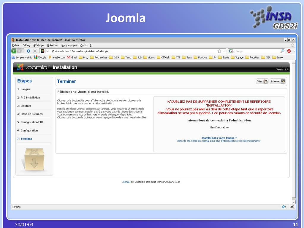Screen dimensions: 304x228
Task: Bookmark this page with the star icon
Action: (219, 51)
